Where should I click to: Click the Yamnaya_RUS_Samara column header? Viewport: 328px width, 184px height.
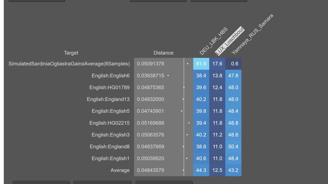click(252, 34)
